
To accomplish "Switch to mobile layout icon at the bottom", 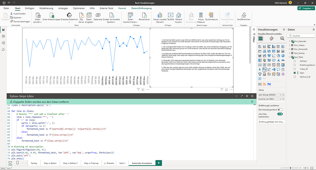I will (17, 163).
